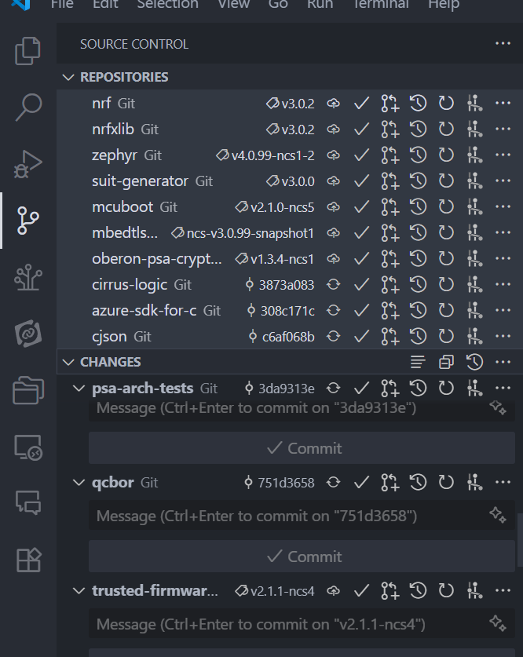
Task: Open git graph icon for mcuboot
Action: click(474, 207)
